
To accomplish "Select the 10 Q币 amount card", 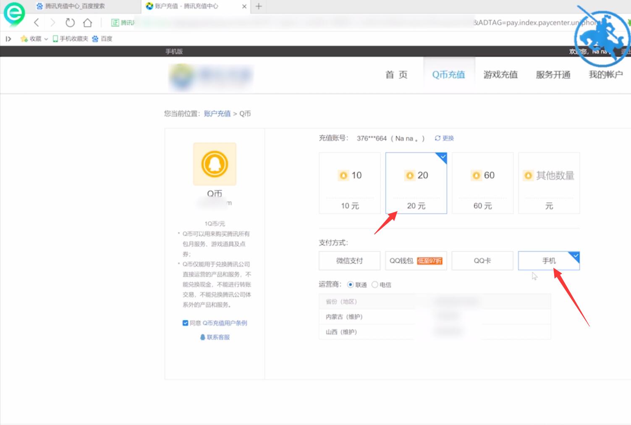I will tap(350, 183).
